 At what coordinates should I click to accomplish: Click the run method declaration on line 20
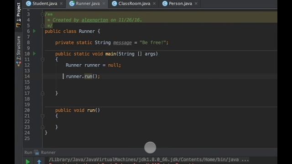coord(91,110)
